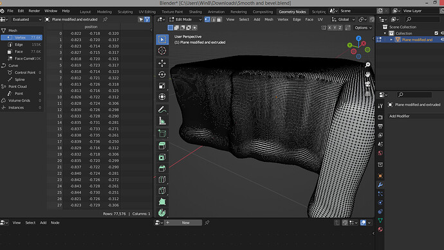This screenshot has width=444, height=250.
Task: Select the Add Cube tool
Action: pos(162,133)
